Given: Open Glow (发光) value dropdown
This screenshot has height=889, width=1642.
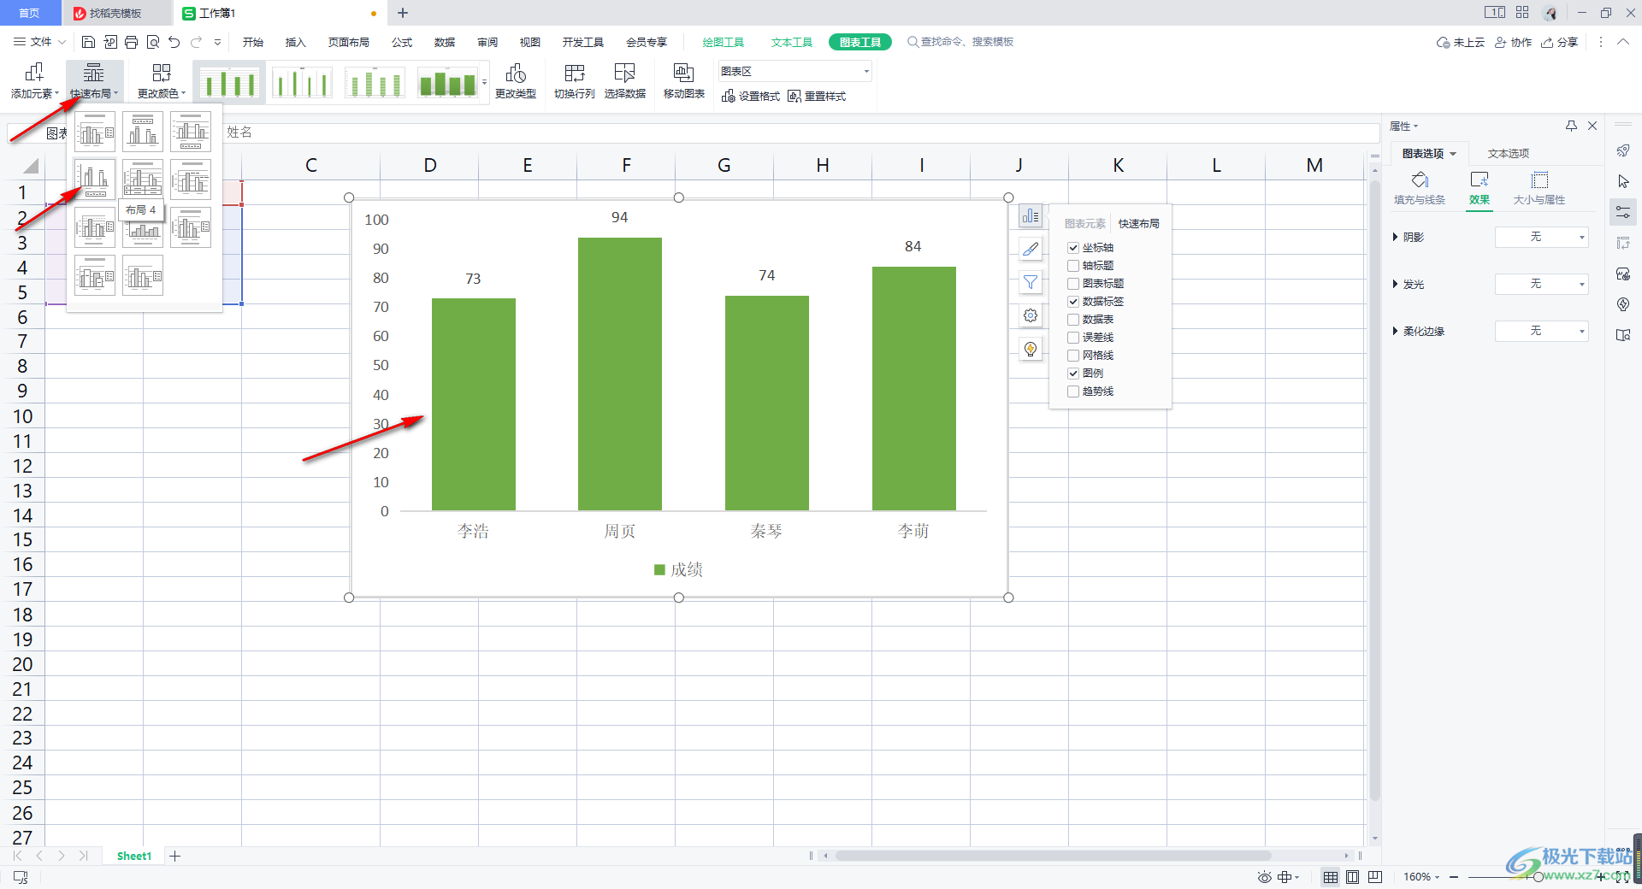Looking at the screenshot, I should 1541,284.
